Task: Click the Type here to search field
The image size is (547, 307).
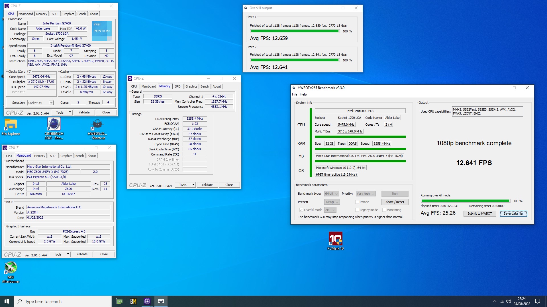Action: (62, 301)
